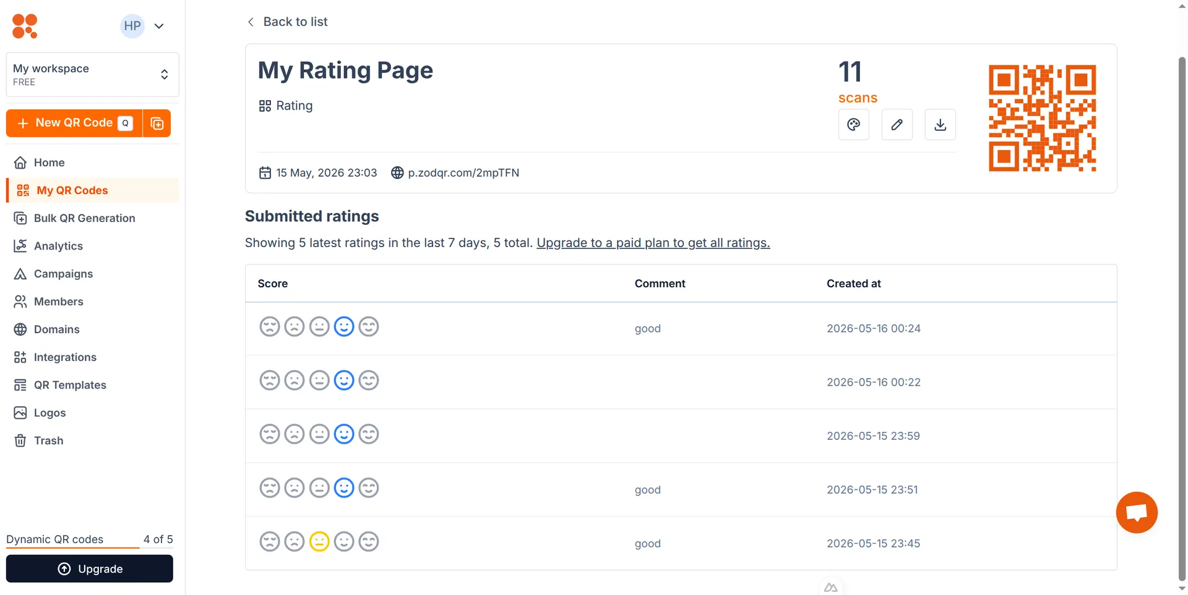Go Back to list
Viewport: 1188px width, 595px height.
click(288, 22)
